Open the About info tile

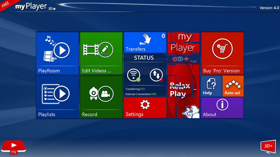pos(222,108)
